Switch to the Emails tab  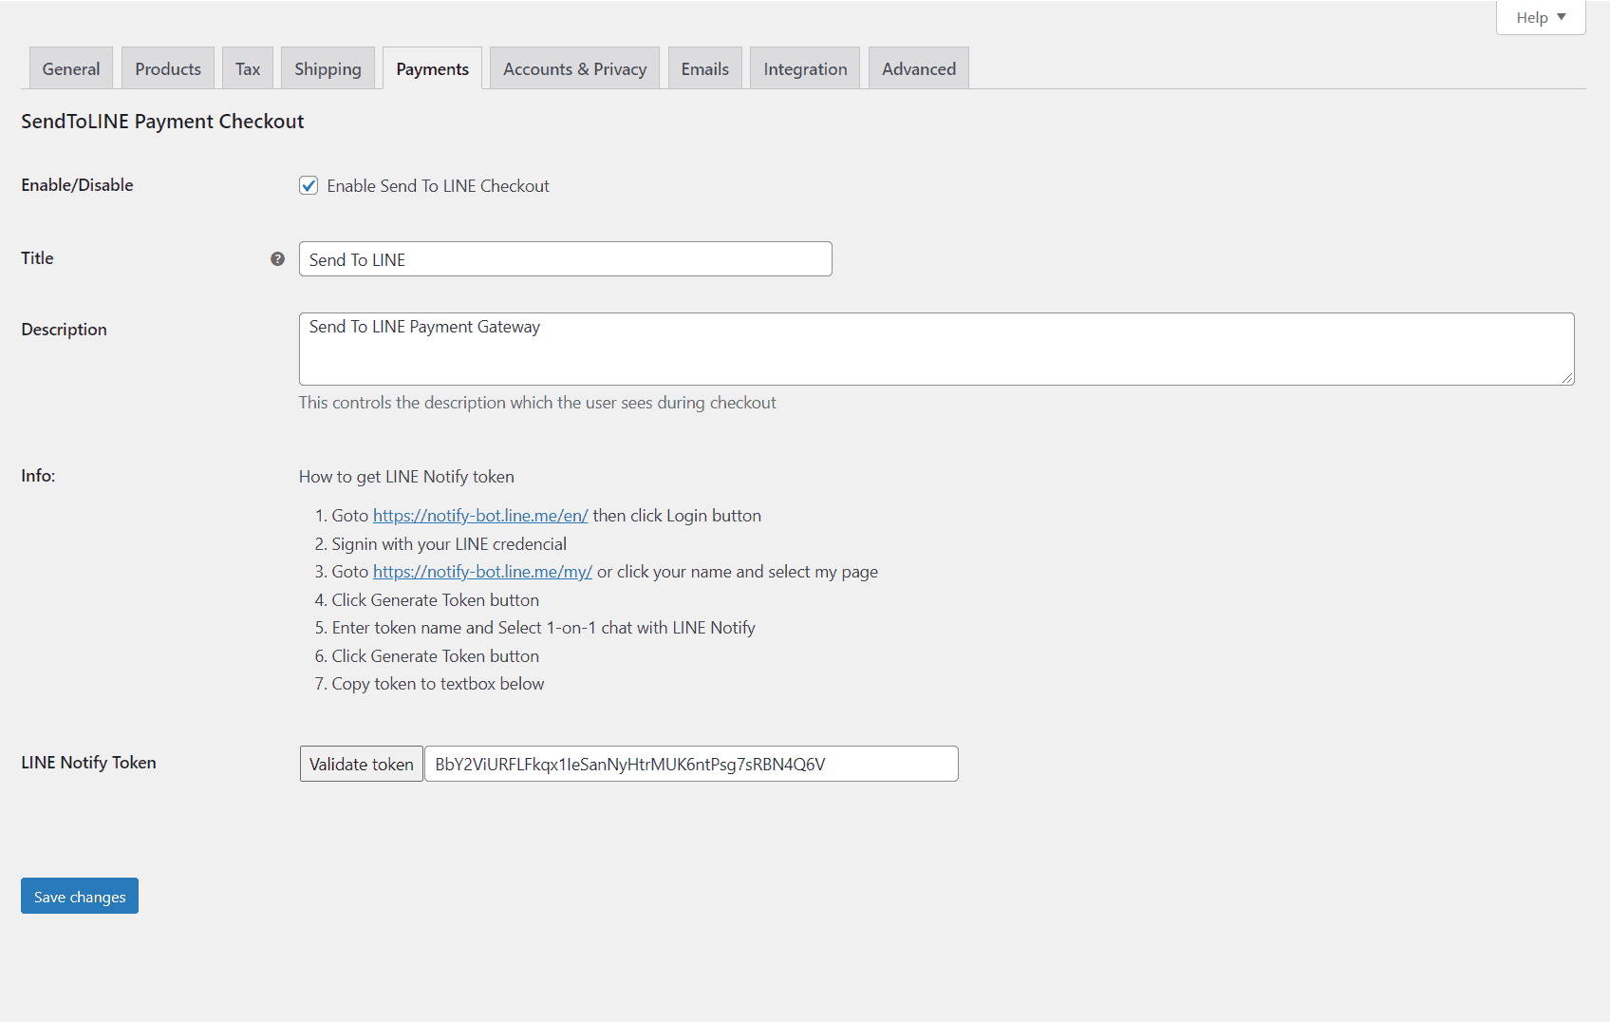pyautogui.click(x=704, y=69)
